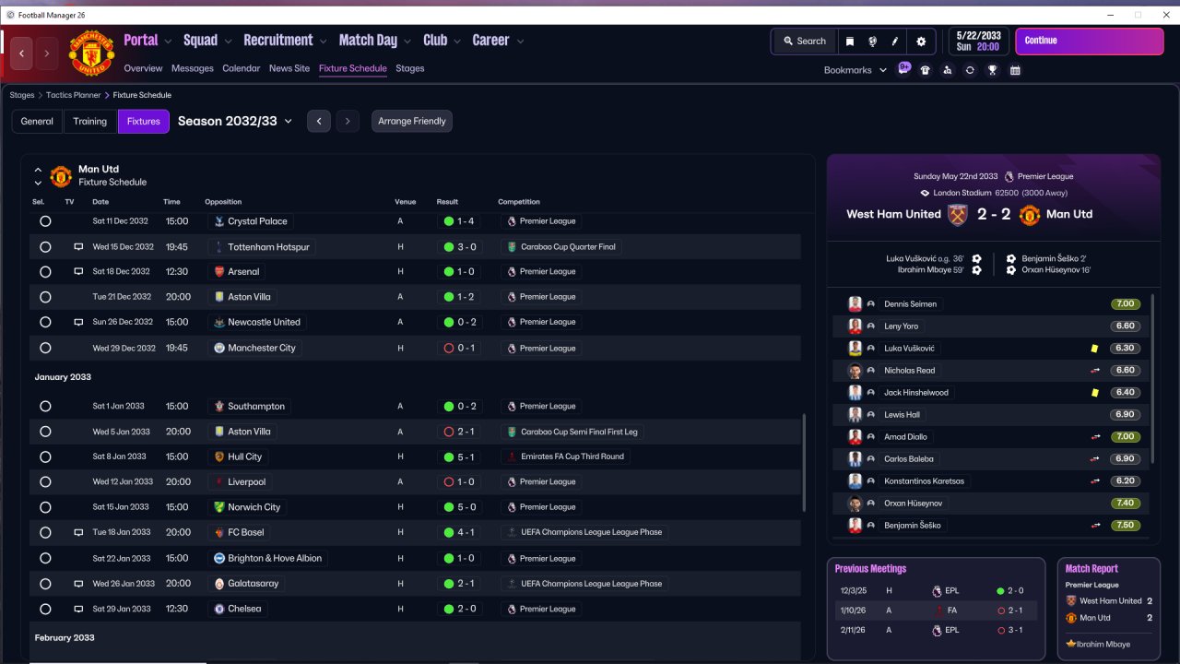Click the circular arrows transfers shortcut icon
This screenshot has width=1180, height=664.
click(970, 70)
